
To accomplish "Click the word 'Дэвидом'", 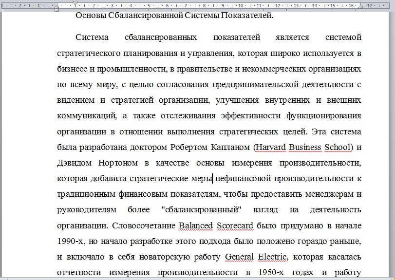I will tap(75, 163).
